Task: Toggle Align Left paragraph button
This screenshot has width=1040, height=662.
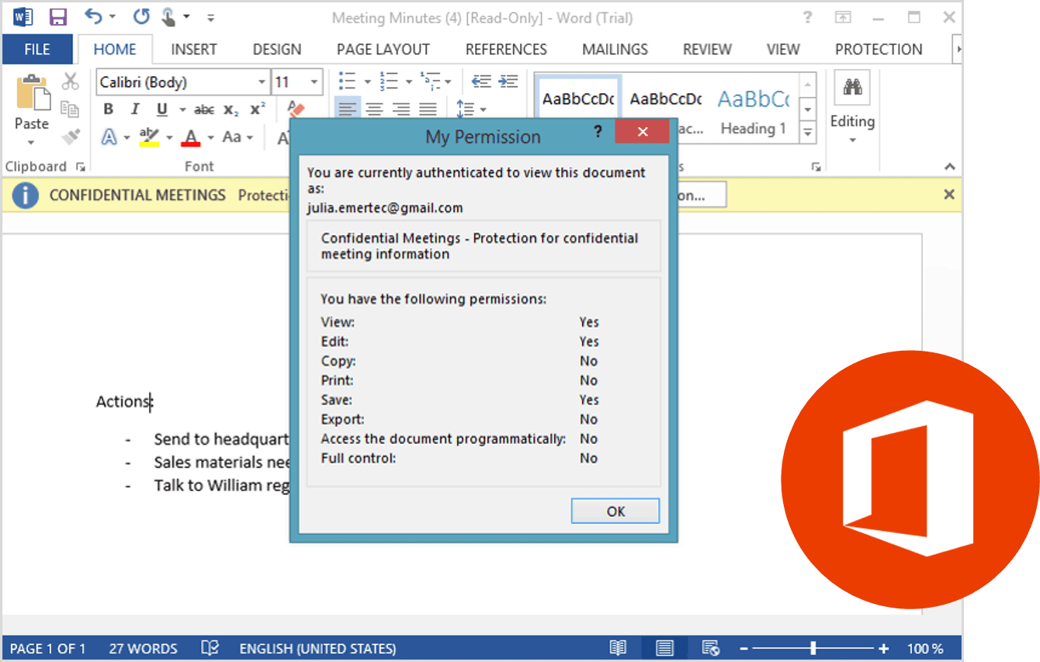Action: [x=348, y=109]
